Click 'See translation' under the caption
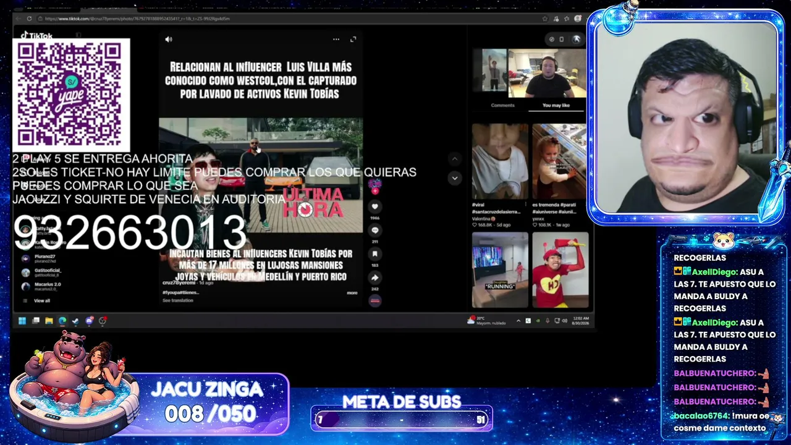The width and height of the screenshot is (791, 445). click(178, 300)
